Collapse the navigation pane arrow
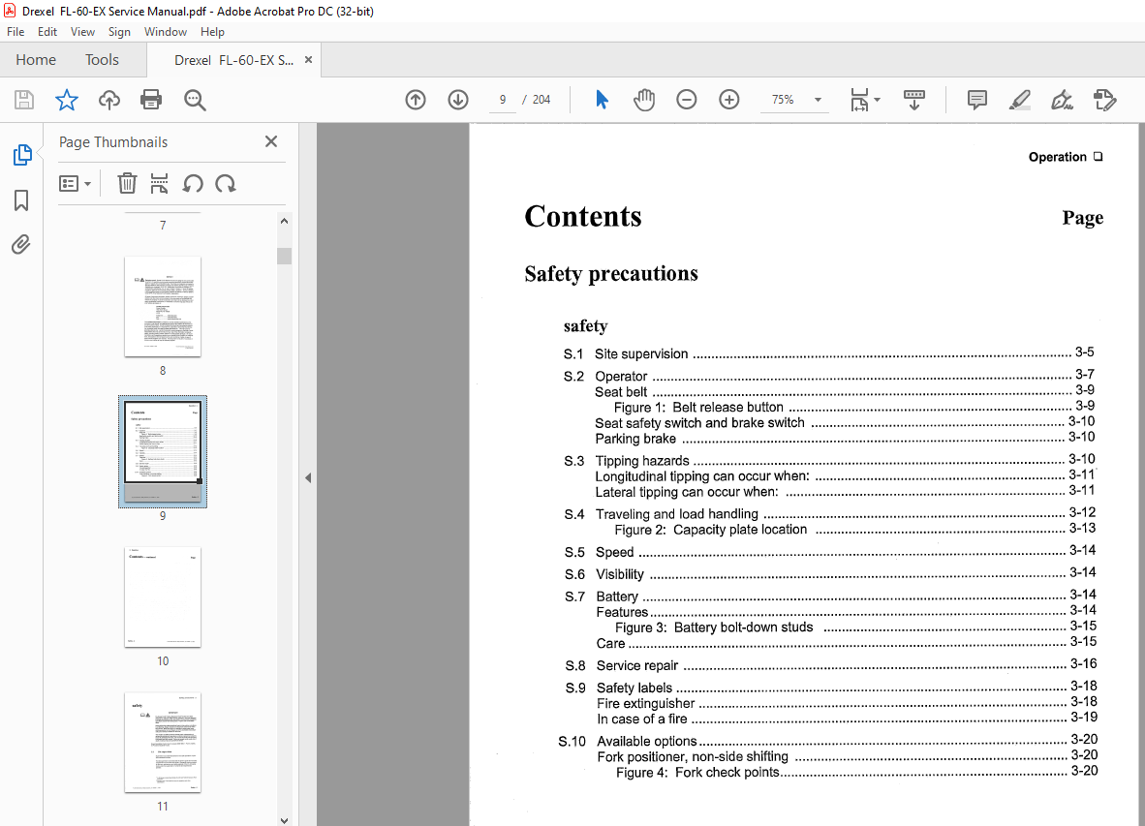The height and width of the screenshot is (826, 1145). pos(308,478)
